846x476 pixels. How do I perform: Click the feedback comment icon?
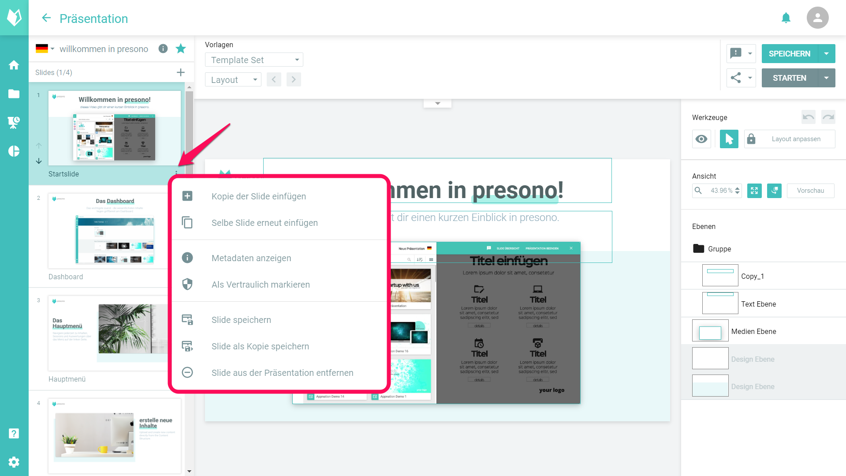[x=736, y=53]
